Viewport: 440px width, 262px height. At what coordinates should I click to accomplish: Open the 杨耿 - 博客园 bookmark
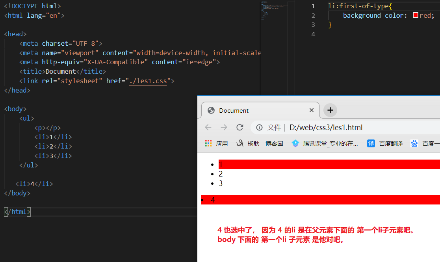tap(260, 143)
